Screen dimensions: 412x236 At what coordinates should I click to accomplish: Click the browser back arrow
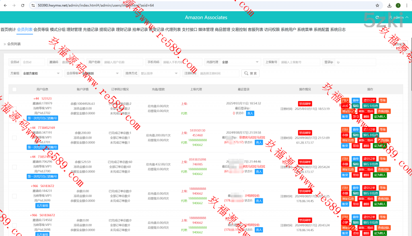4,6
